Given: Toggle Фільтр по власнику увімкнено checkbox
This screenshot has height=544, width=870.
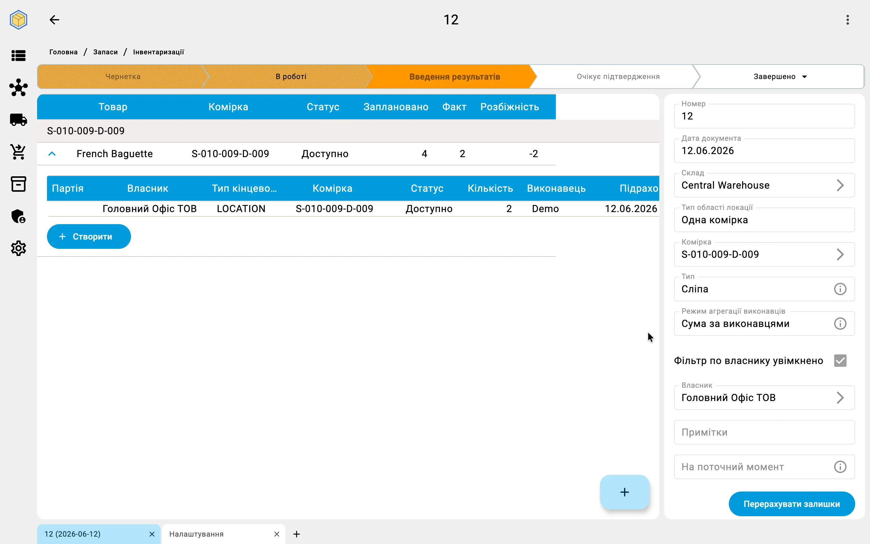Looking at the screenshot, I should click(x=840, y=361).
